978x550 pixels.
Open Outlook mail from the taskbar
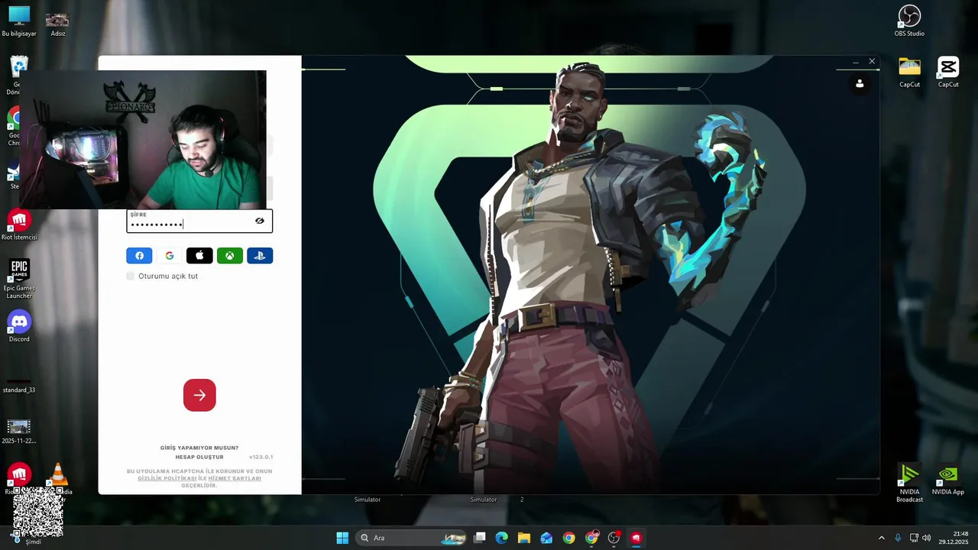546,538
